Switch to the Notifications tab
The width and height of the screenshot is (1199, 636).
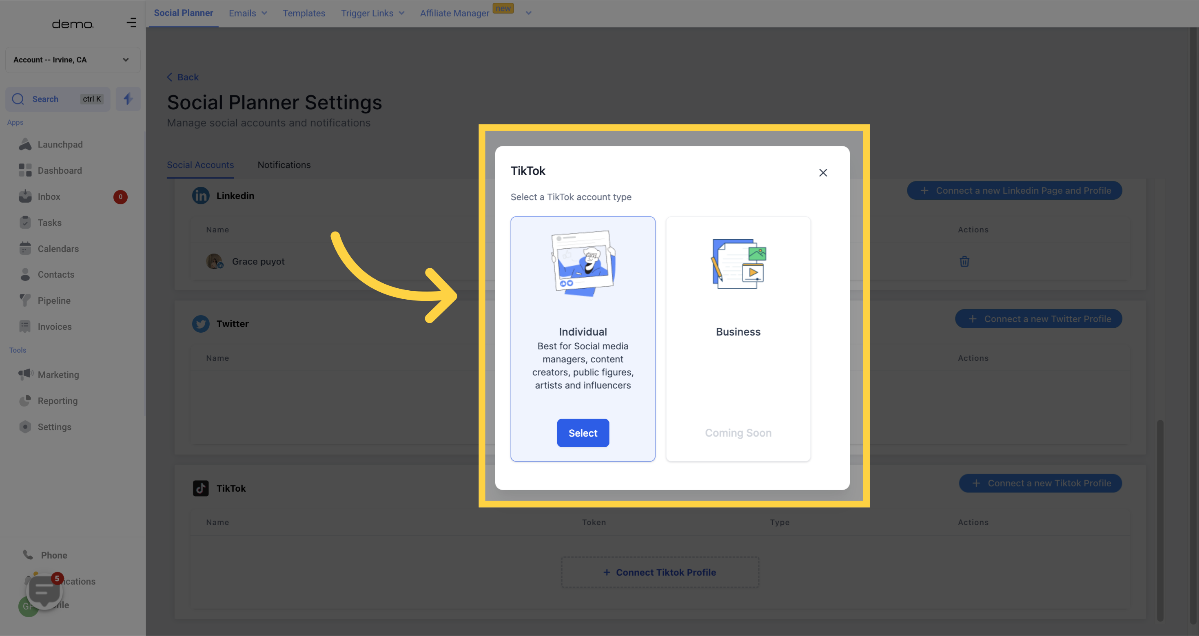[x=284, y=165]
